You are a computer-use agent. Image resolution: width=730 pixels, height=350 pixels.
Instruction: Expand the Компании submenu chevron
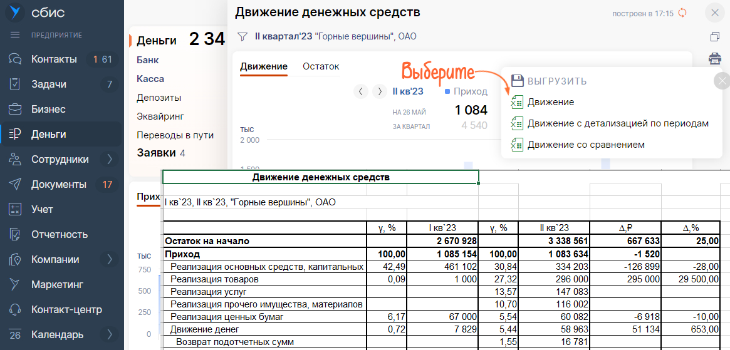pos(110,260)
